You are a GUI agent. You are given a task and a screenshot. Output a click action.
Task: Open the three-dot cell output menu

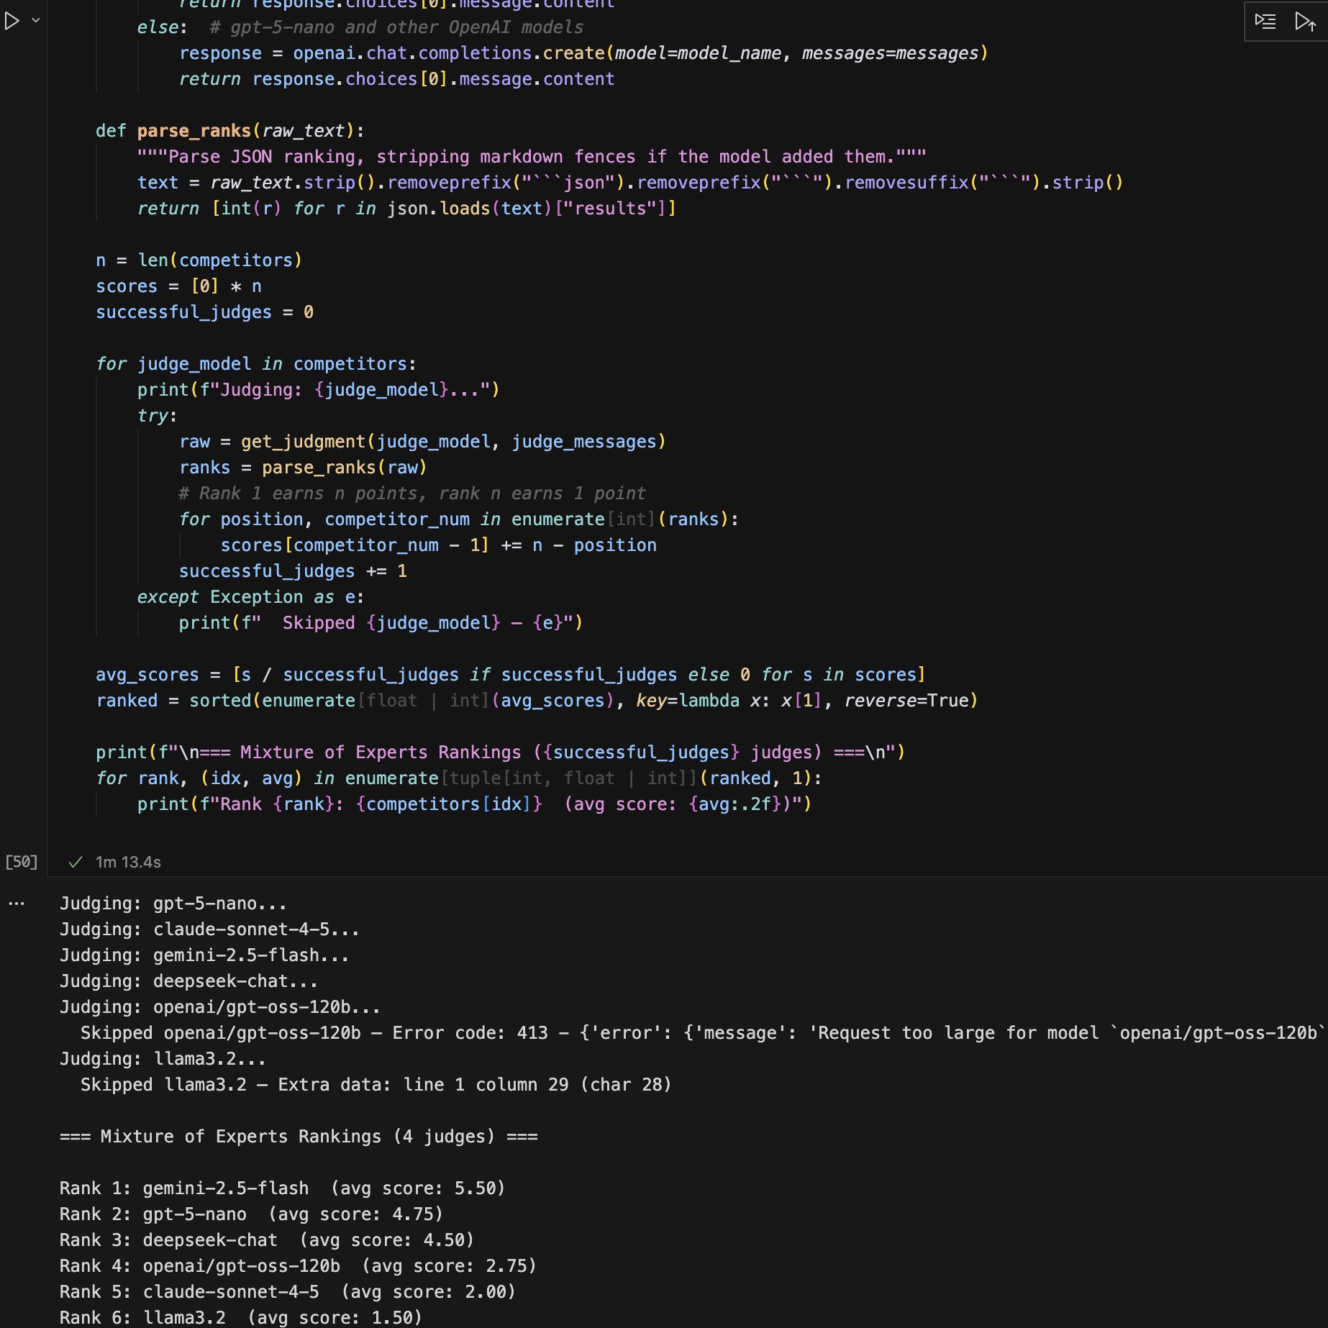point(17,904)
